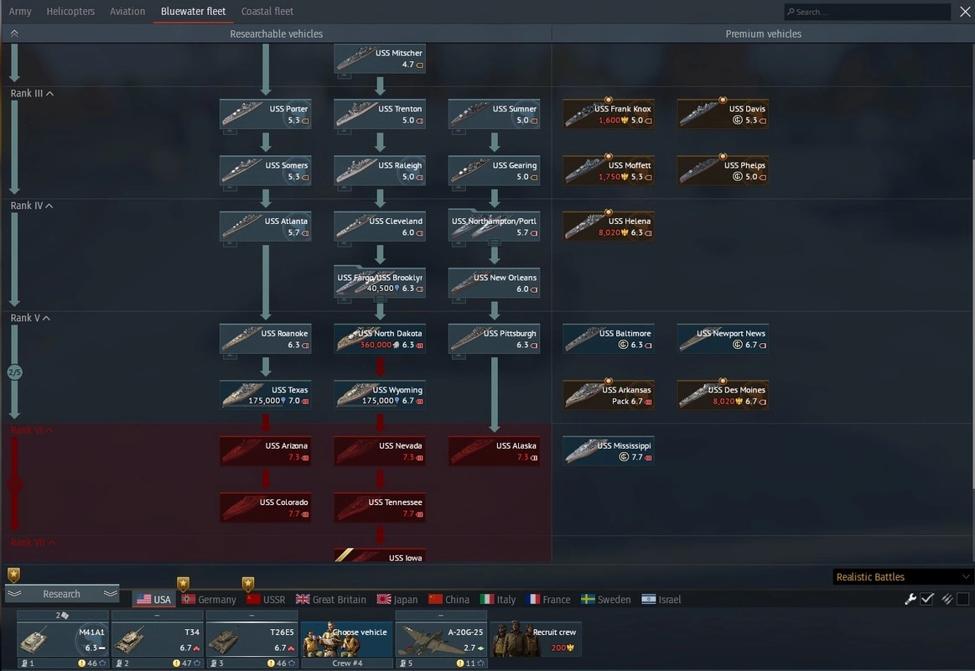Select the USS Mitscher ship card
This screenshot has height=671, width=975.
pyautogui.click(x=379, y=59)
